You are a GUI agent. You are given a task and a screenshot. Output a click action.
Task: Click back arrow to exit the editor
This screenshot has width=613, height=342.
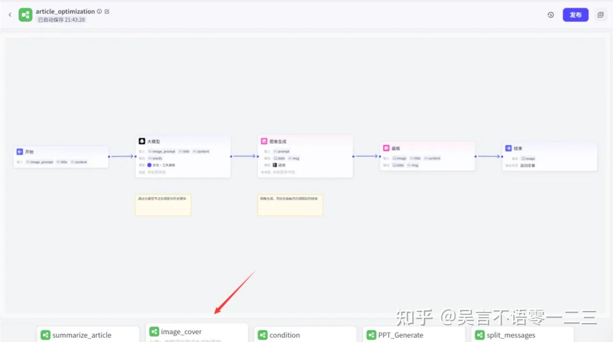tap(10, 14)
